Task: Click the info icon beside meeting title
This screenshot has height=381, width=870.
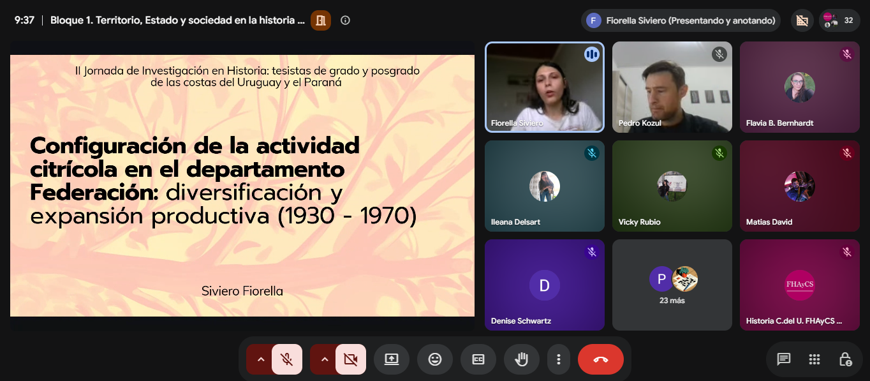Action: point(346,20)
